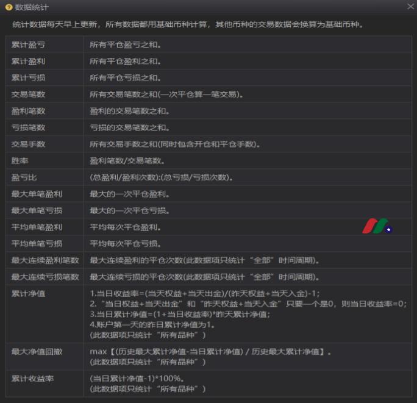Select the 最大连续亏损笔数 row label

pos(45,277)
